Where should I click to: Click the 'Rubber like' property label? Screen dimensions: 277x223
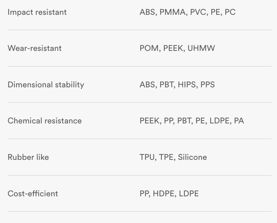[28, 157]
